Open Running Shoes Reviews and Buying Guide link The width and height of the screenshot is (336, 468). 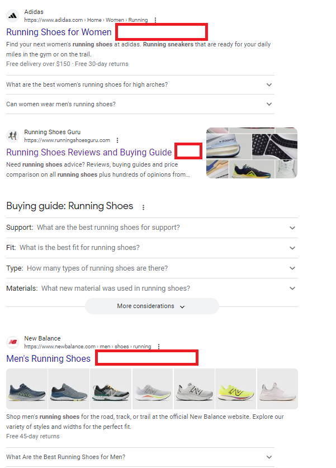[89, 152]
